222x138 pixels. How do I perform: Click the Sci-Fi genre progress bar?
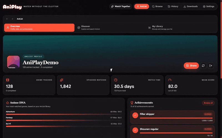point(64,126)
